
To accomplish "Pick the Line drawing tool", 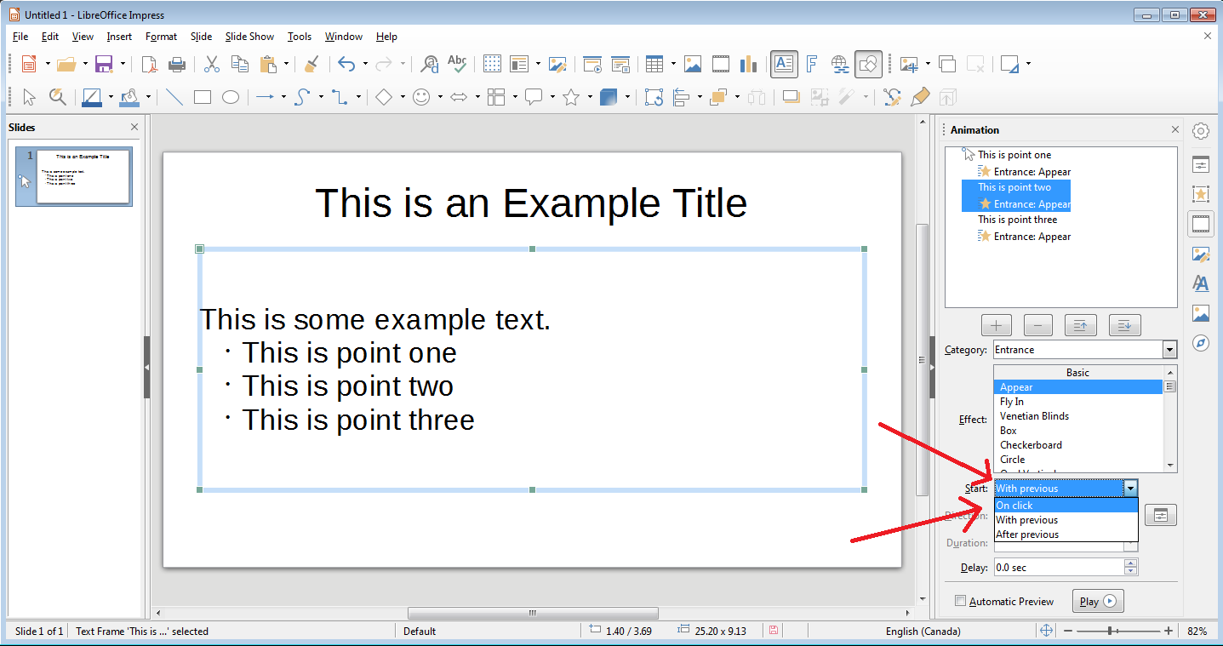I will click(x=174, y=97).
